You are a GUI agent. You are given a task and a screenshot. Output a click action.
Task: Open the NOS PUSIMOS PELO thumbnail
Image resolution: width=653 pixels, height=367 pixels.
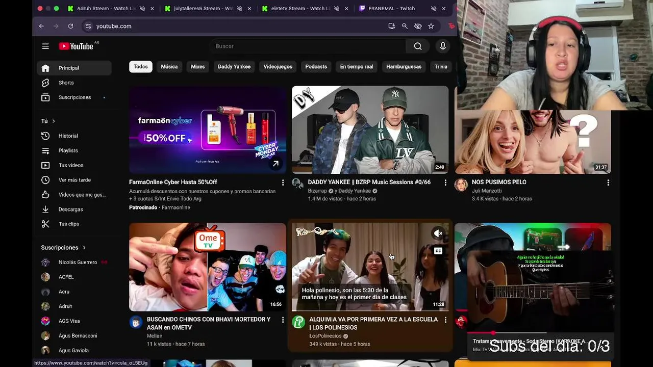(x=533, y=142)
